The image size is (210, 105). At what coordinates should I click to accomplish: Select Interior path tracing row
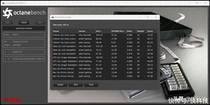pyautogui.click(x=105, y=42)
